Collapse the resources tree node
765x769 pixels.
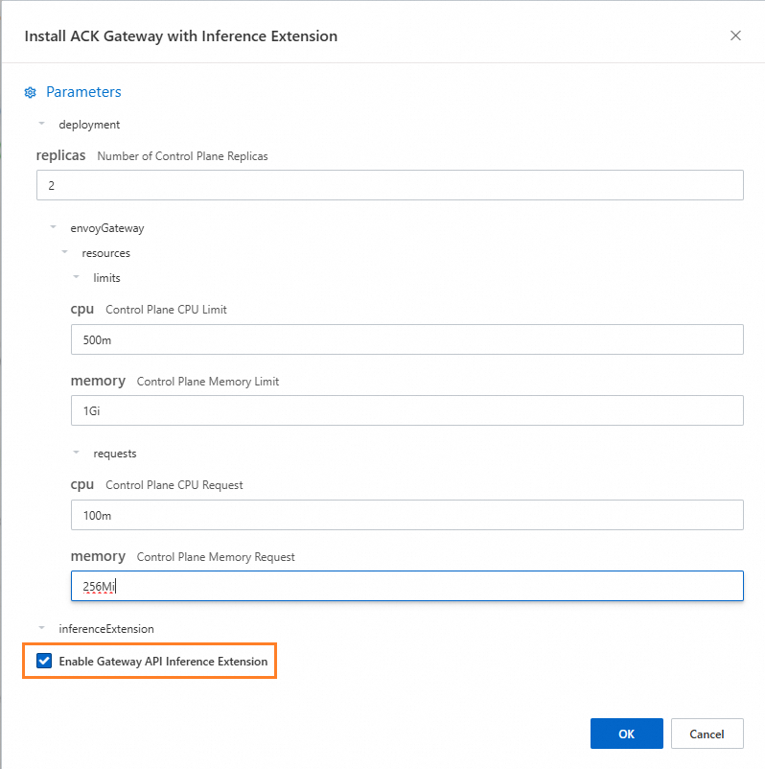click(x=64, y=253)
